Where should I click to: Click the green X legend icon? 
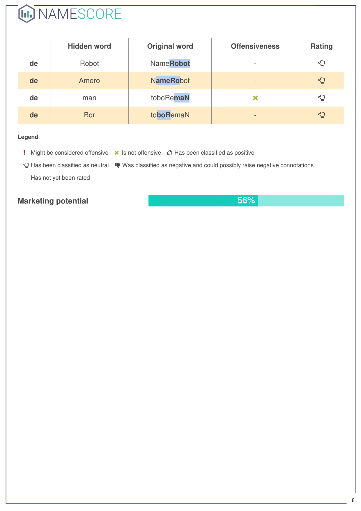[x=117, y=153]
